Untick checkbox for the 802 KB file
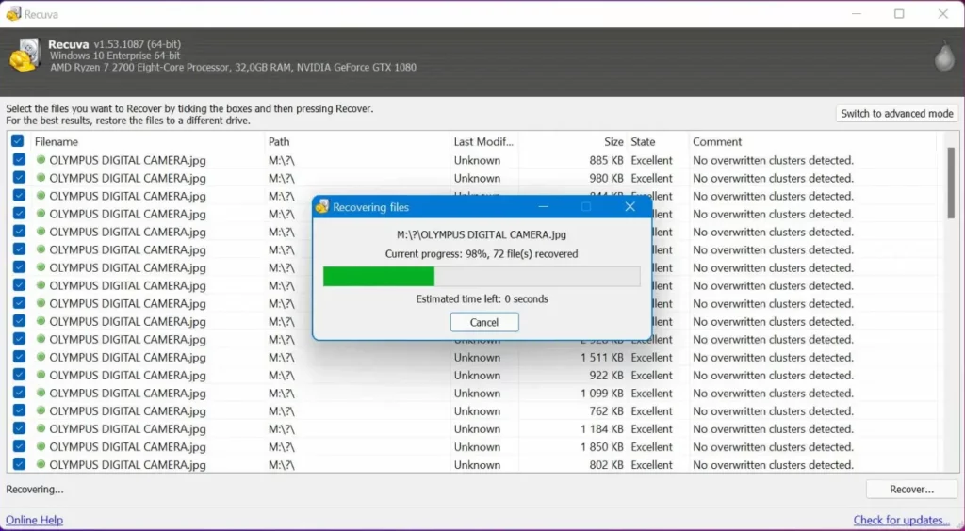965x531 pixels. [x=19, y=463]
